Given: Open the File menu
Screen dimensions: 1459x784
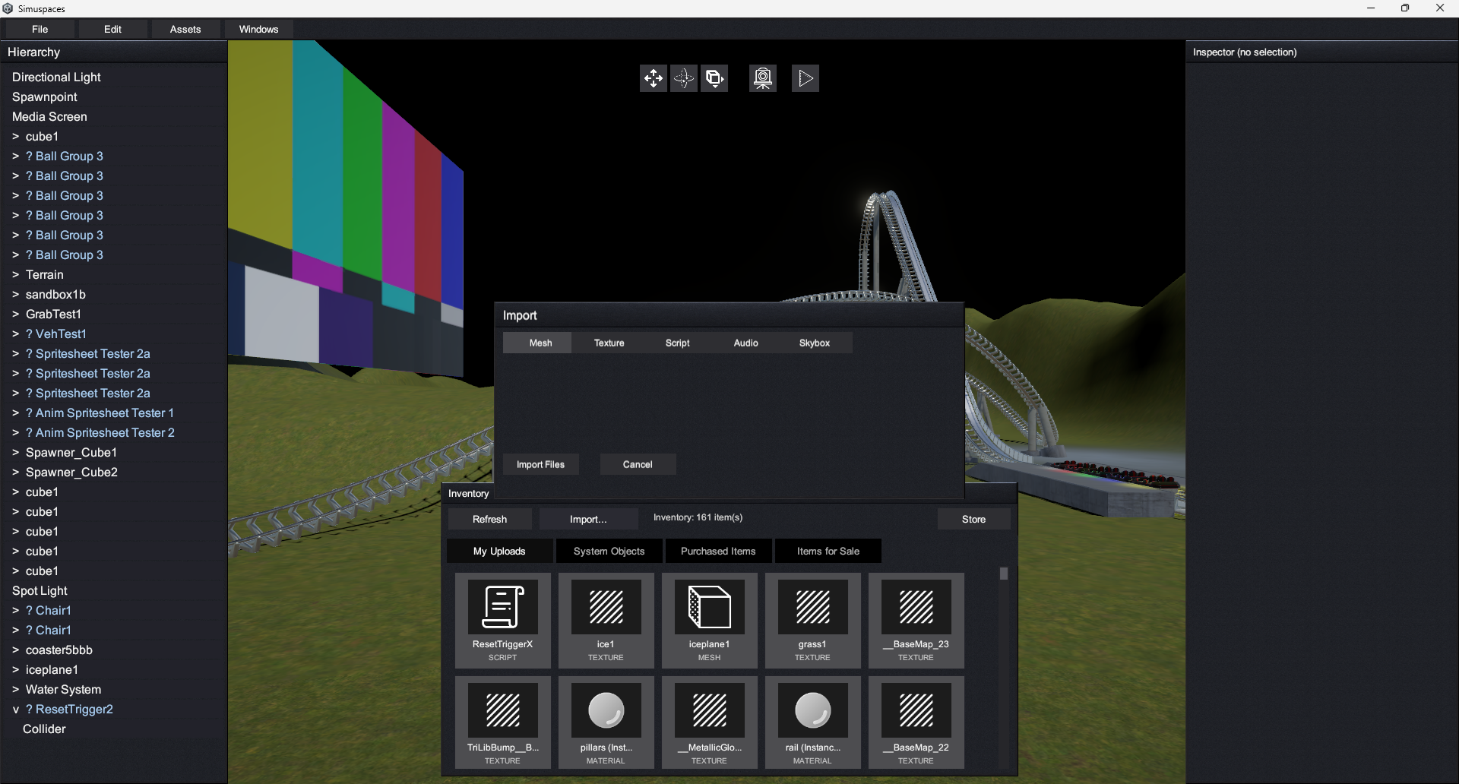Looking at the screenshot, I should coord(40,29).
